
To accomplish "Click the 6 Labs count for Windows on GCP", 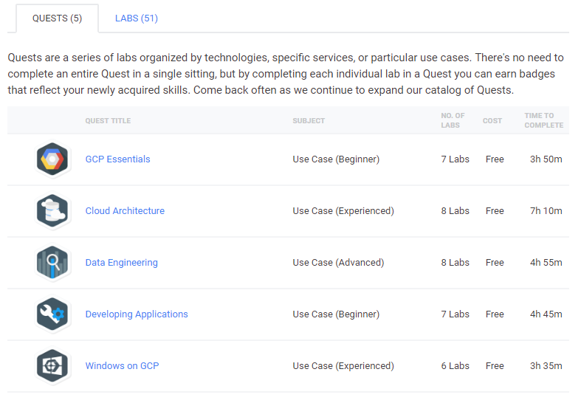I will [455, 366].
